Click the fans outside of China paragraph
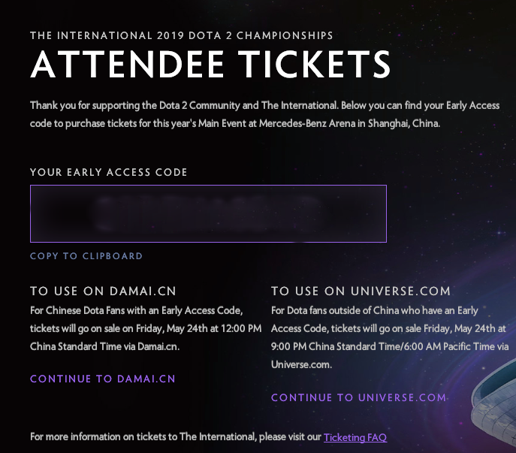The image size is (516, 453). click(390, 337)
